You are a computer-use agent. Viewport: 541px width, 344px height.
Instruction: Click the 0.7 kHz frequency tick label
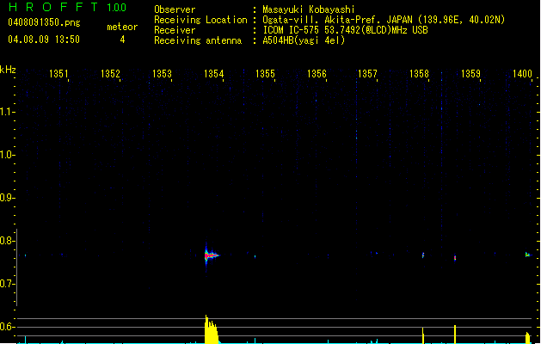6,284
